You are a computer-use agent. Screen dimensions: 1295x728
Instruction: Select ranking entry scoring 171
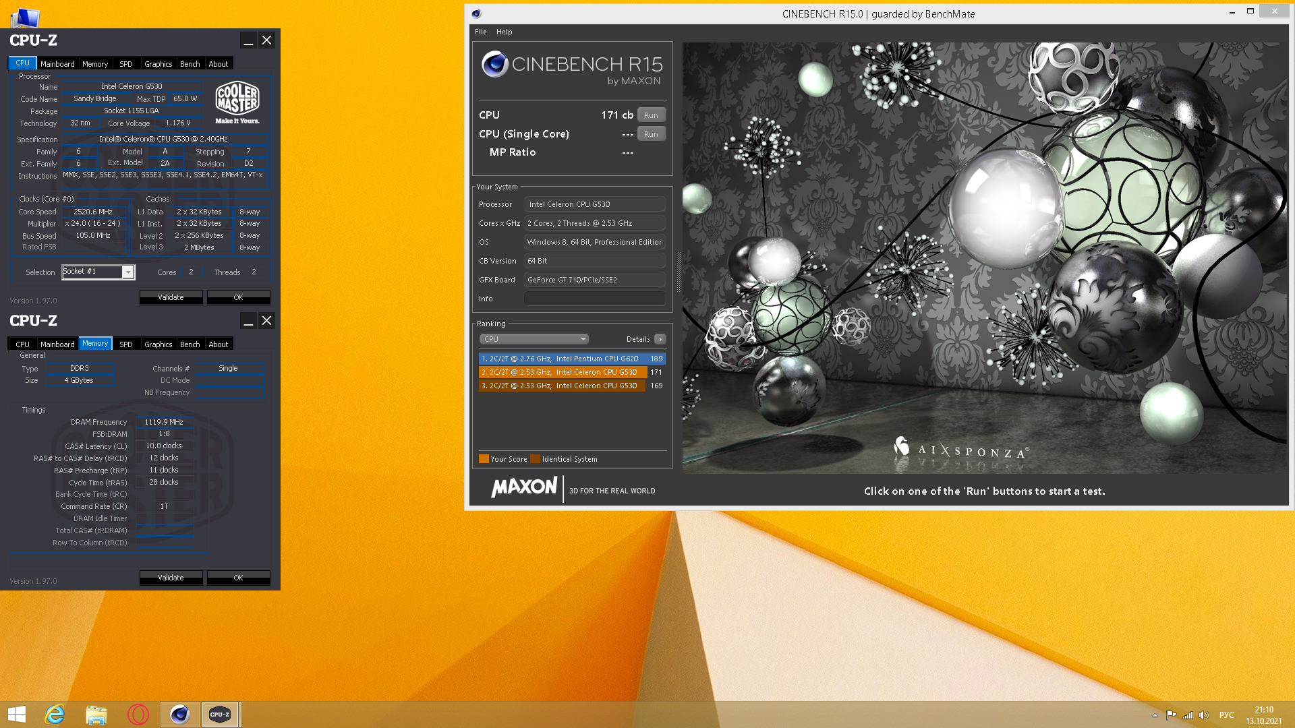572,372
